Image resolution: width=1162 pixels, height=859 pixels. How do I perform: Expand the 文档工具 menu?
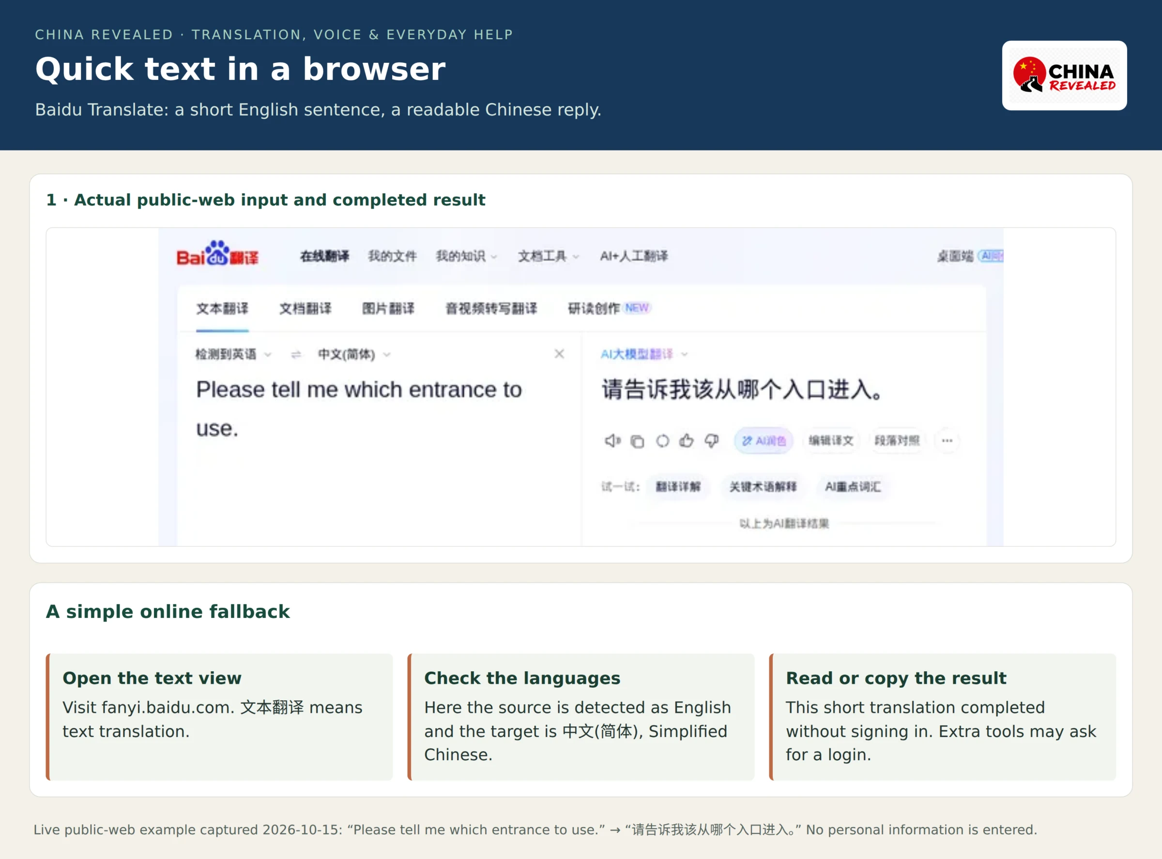pos(548,256)
